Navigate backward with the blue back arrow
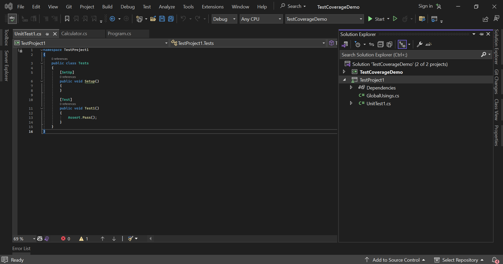The image size is (503, 264). click(113, 19)
